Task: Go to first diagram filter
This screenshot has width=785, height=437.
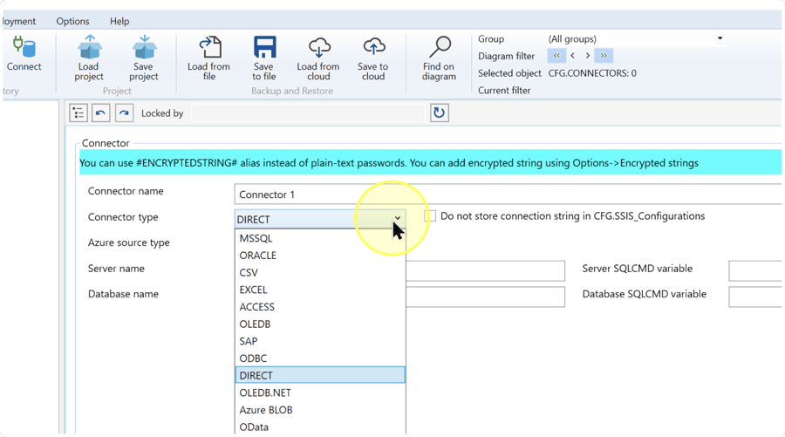Action: [556, 56]
